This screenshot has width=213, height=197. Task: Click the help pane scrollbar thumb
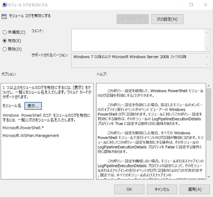[x=209, y=114]
